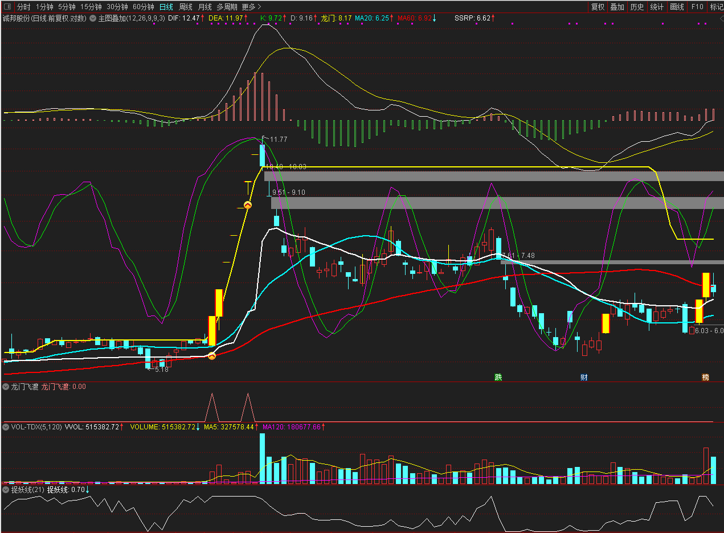
Task: Click the VVOL: 515382.72 value
Action: pyautogui.click(x=92, y=427)
